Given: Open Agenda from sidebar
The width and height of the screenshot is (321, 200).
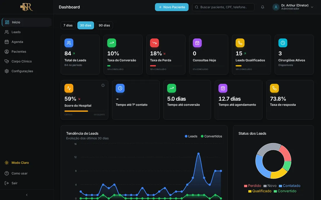Looking at the screenshot, I should 27,42.
